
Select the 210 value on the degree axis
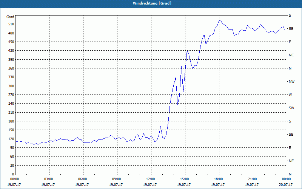pyautogui.click(x=11, y=112)
